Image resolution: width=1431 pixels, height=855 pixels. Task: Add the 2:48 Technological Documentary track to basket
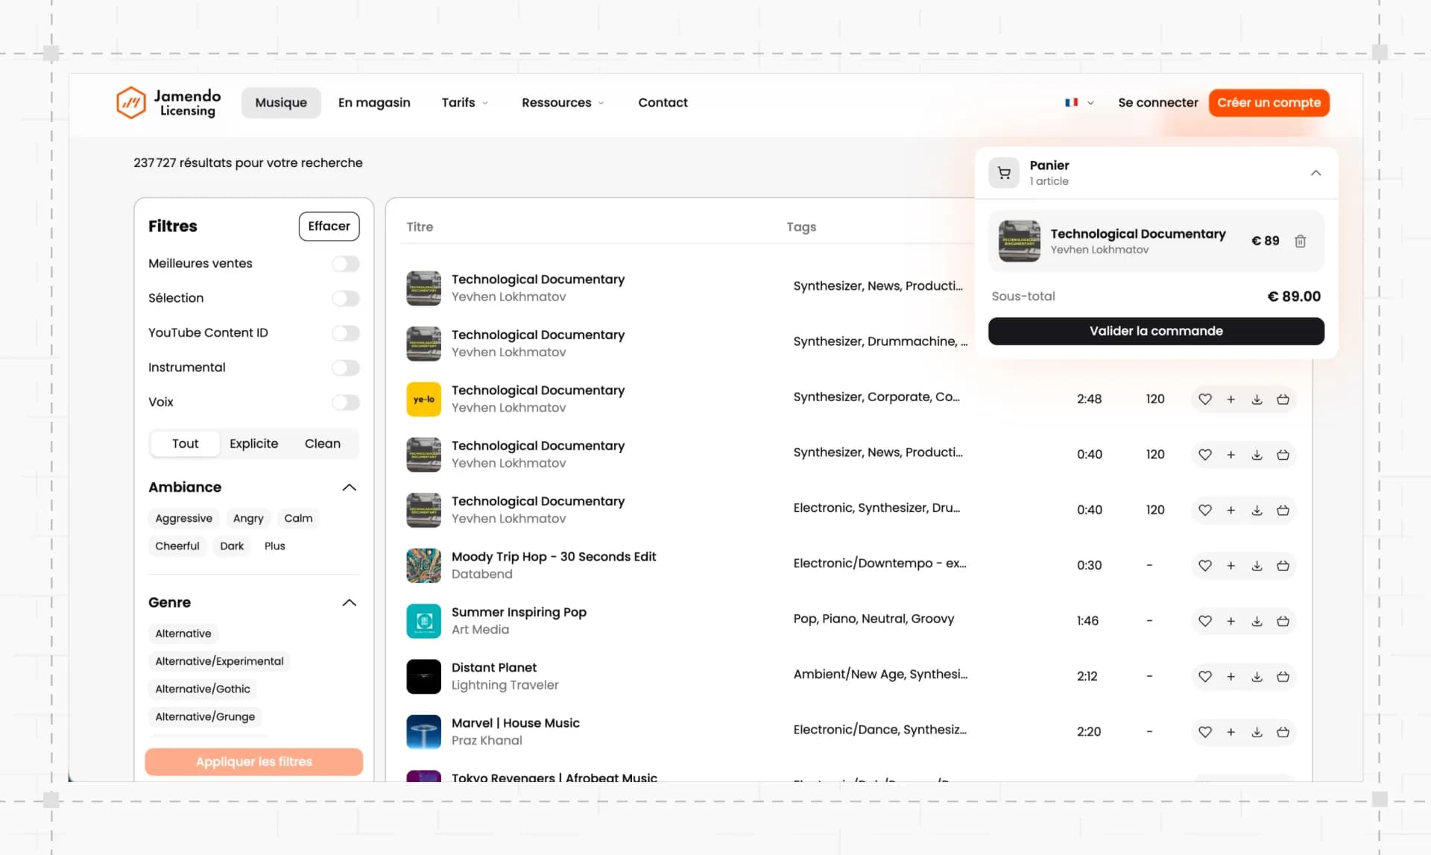(1283, 399)
